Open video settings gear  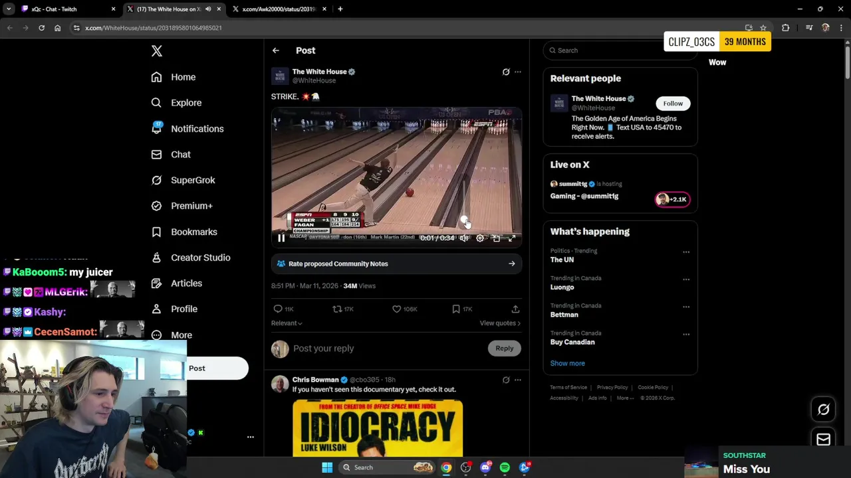480,238
